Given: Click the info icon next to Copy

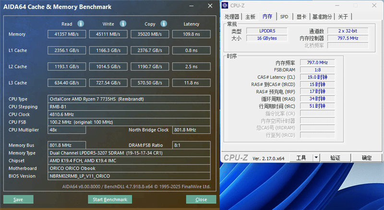Looking at the screenshot, I should pyautogui.click(x=164, y=24).
